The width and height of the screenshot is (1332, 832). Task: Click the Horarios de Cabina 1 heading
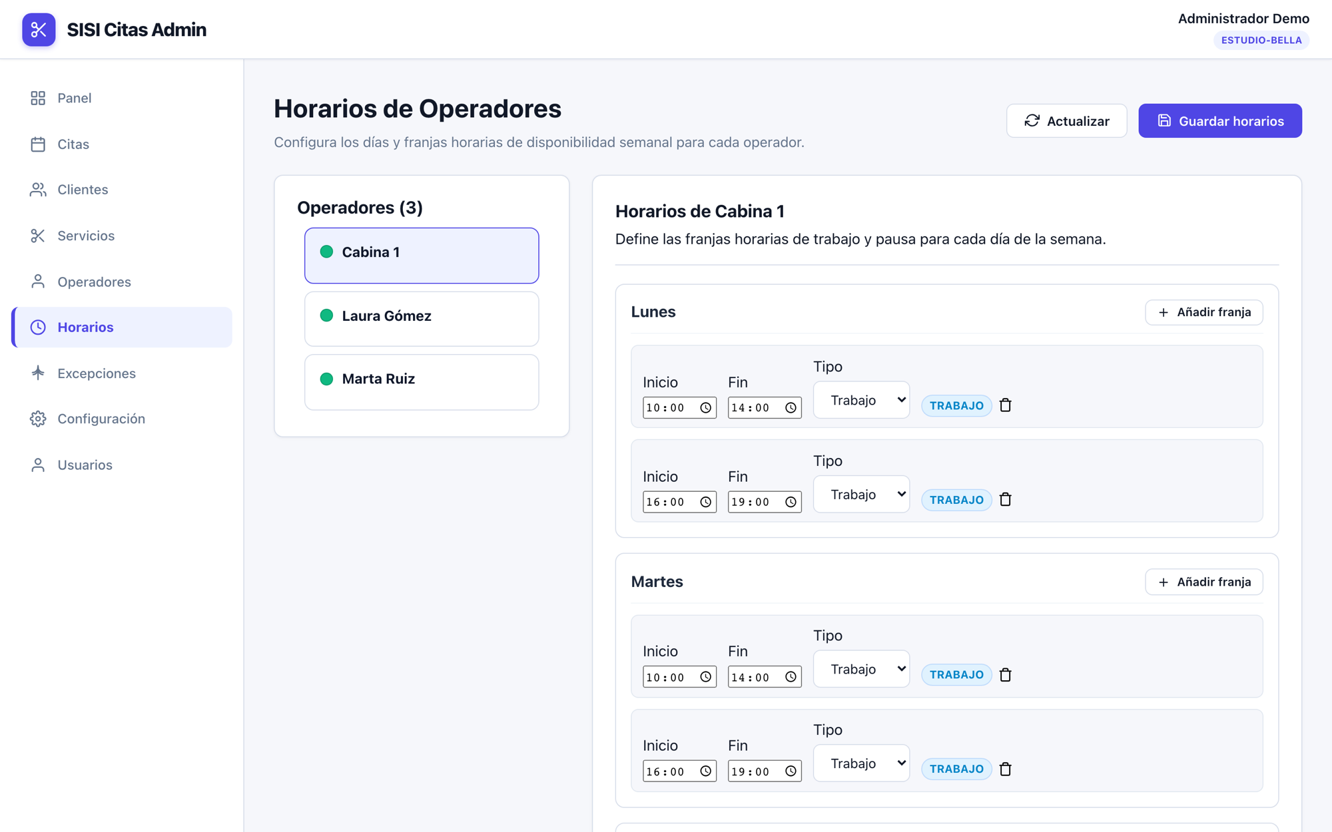[699, 211]
